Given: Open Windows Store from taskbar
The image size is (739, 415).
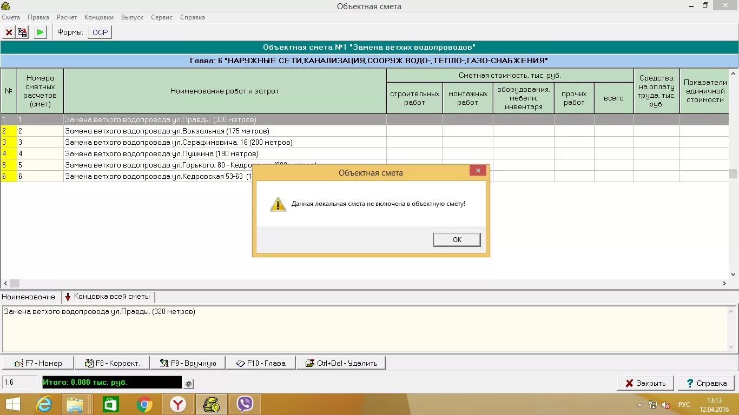Looking at the screenshot, I should click(x=110, y=404).
